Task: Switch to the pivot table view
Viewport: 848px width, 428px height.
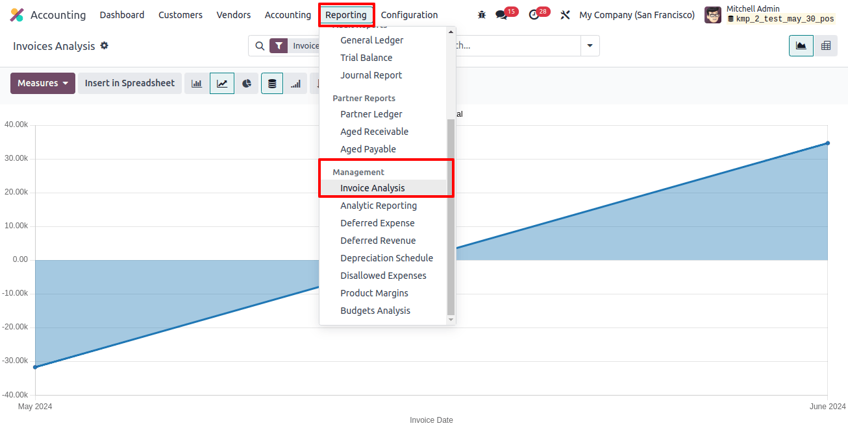Action: 826,46
